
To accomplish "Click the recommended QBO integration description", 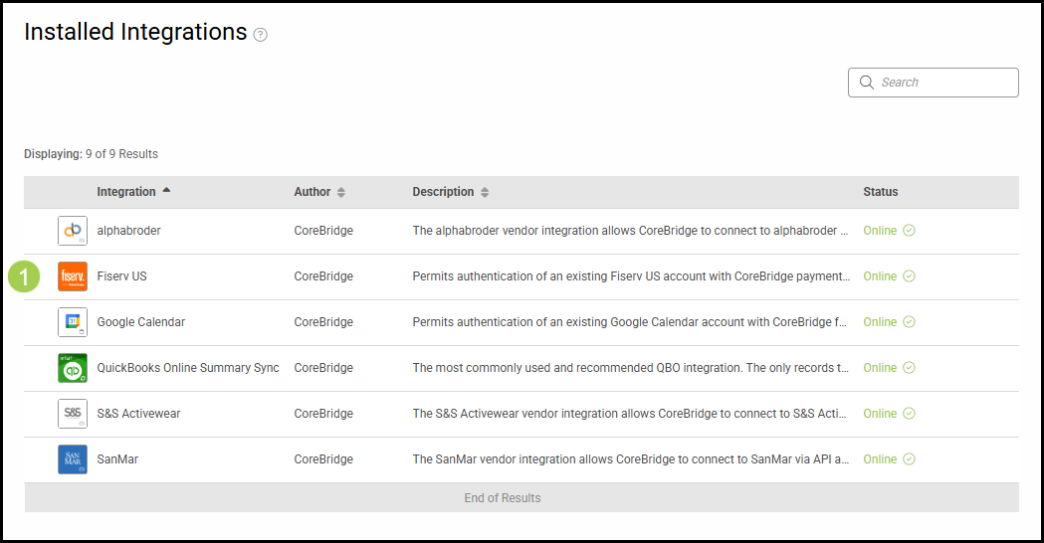I will 631,368.
